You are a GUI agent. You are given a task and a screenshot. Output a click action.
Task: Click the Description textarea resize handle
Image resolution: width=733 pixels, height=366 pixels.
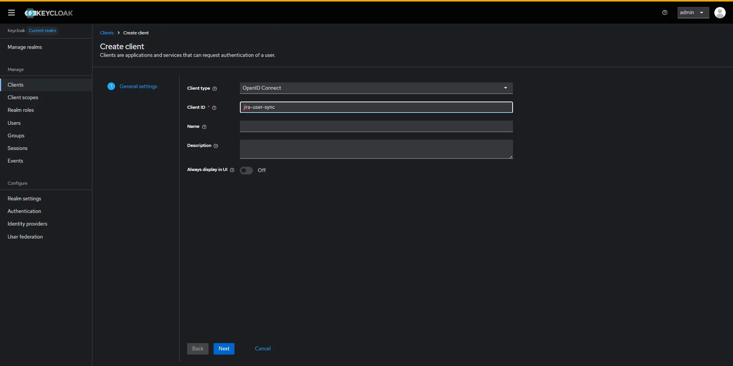click(511, 157)
